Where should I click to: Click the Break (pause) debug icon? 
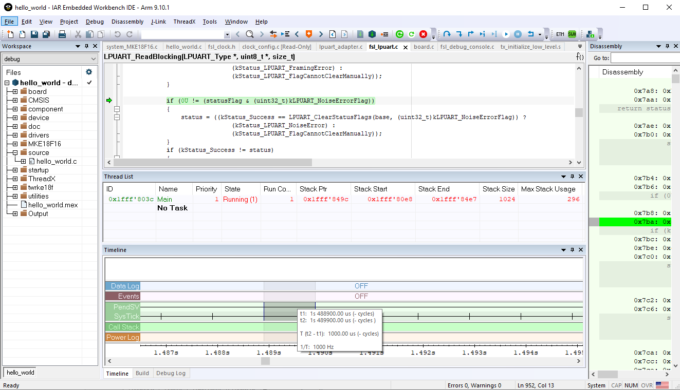point(518,34)
